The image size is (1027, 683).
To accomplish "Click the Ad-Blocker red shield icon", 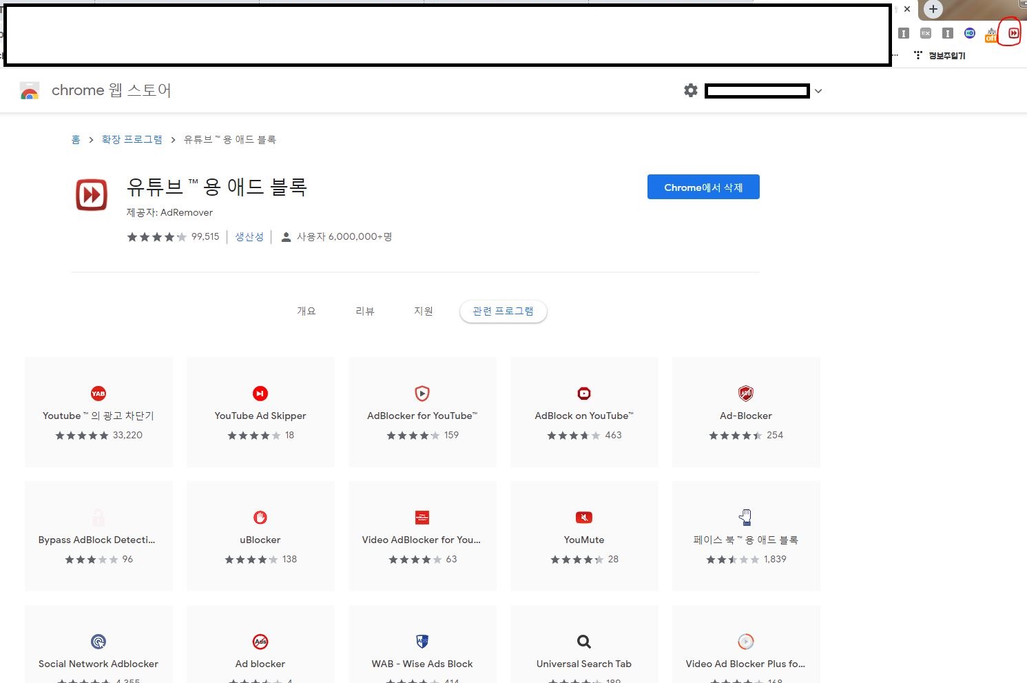I will tap(746, 394).
